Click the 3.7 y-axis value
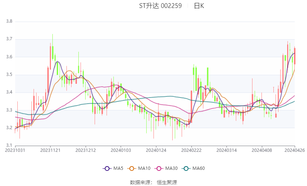Viewport: 307px width, 186px height. pyautogui.click(x=9, y=39)
